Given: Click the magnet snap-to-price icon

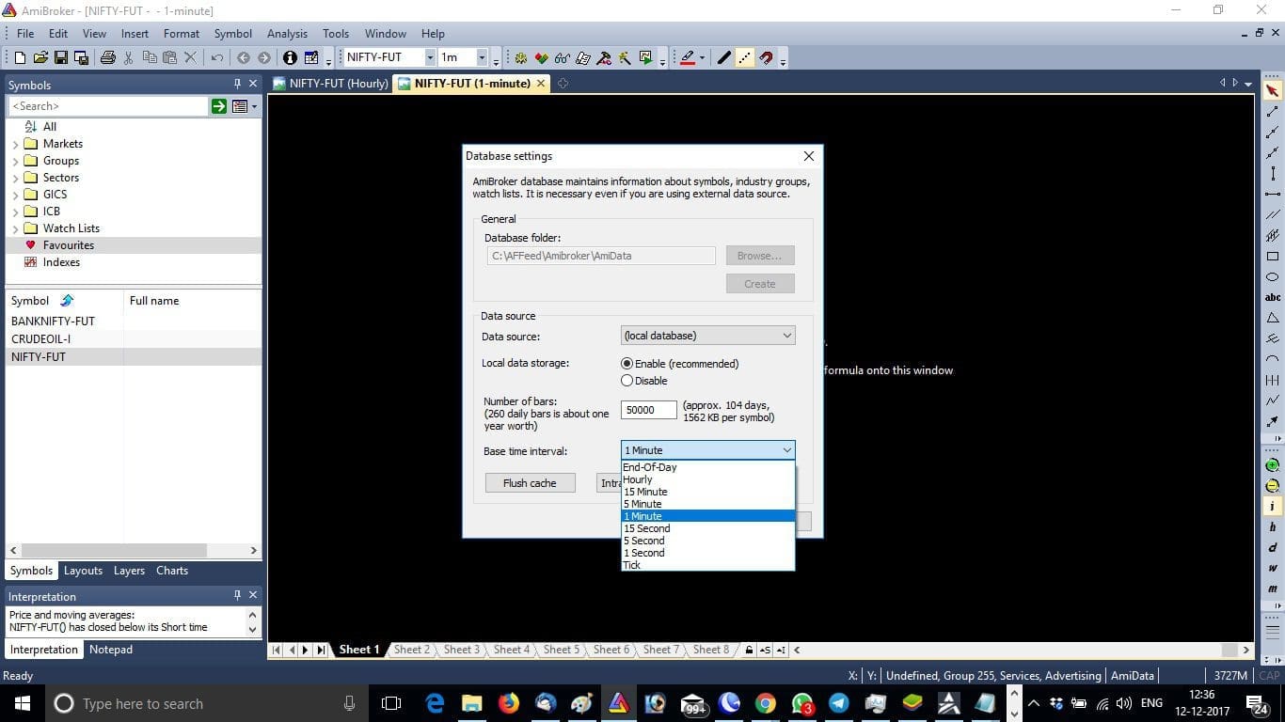Looking at the screenshot, I should point(766,57).
